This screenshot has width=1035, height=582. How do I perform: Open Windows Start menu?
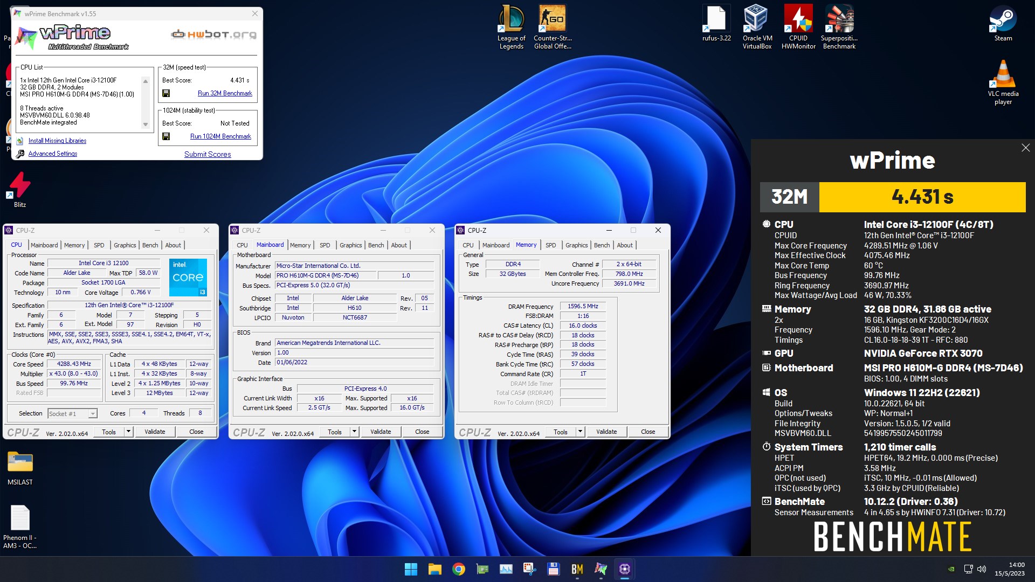point(411,569)
